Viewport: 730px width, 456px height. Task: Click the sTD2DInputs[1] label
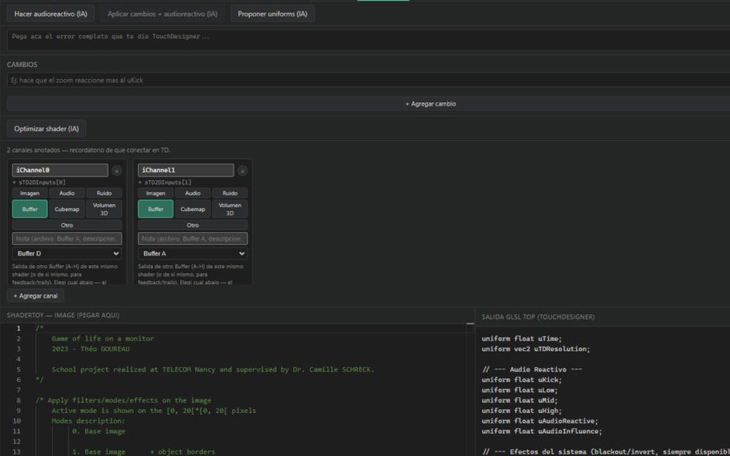(166, 182)
